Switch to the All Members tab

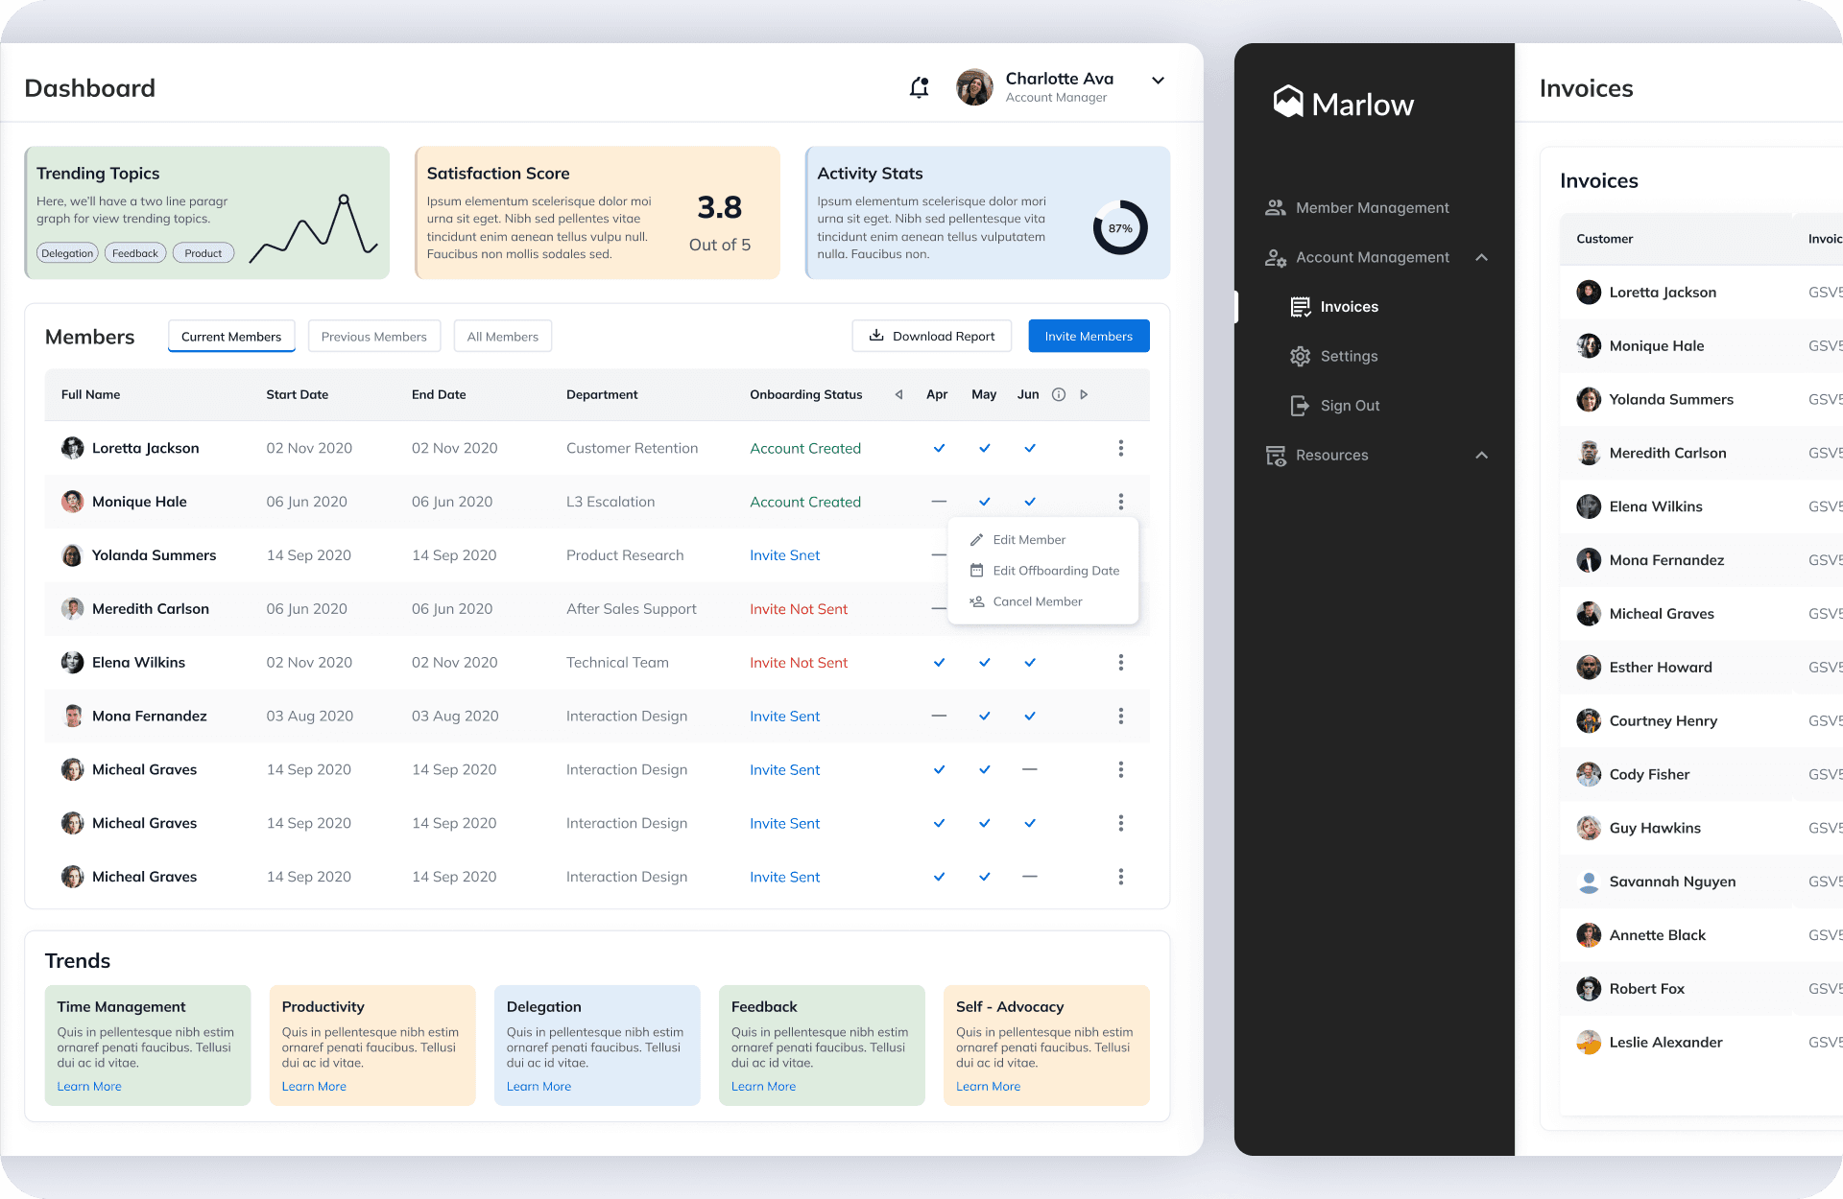coord(502,337)
